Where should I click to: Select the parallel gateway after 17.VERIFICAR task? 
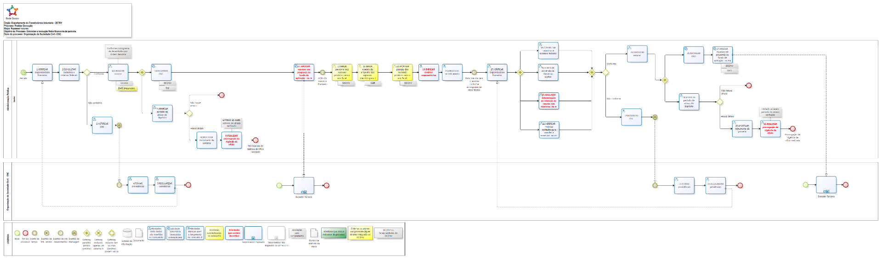[x=520, y=72]
